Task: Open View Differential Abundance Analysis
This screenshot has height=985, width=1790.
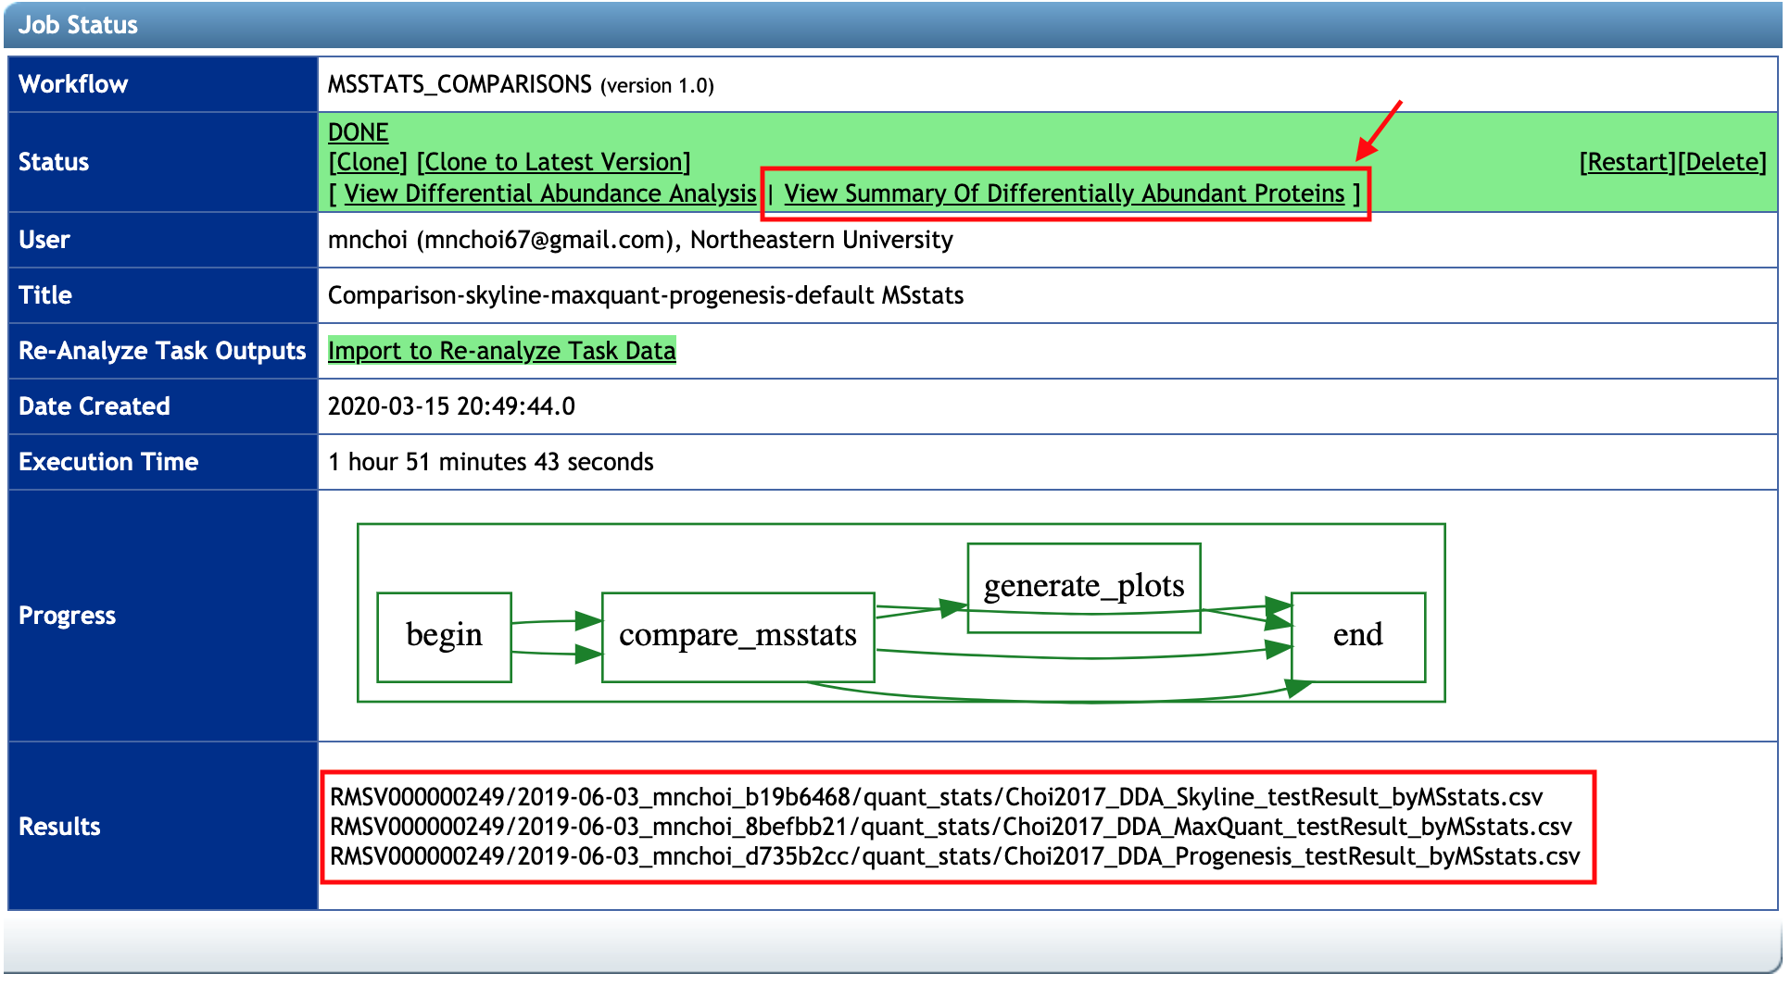Action: point(549,193)
